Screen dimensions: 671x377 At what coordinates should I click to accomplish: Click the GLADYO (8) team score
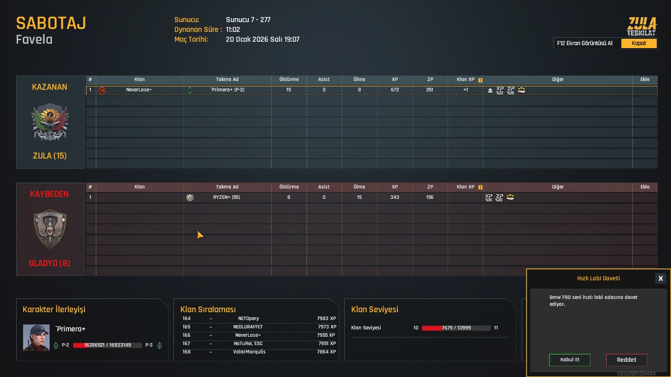click(x=50, y=263)
